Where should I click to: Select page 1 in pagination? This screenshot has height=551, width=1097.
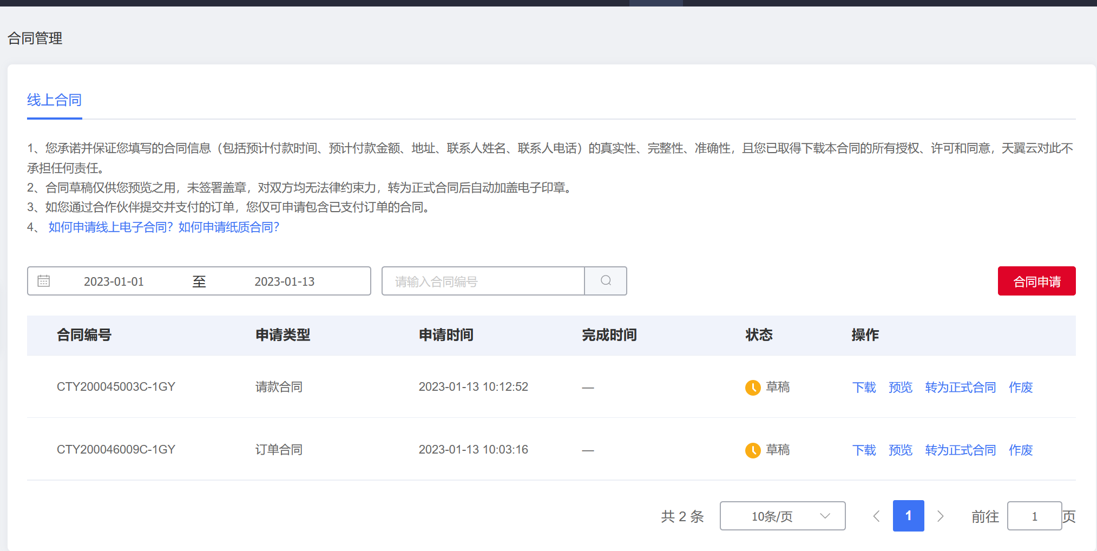(x=908, y=516)
